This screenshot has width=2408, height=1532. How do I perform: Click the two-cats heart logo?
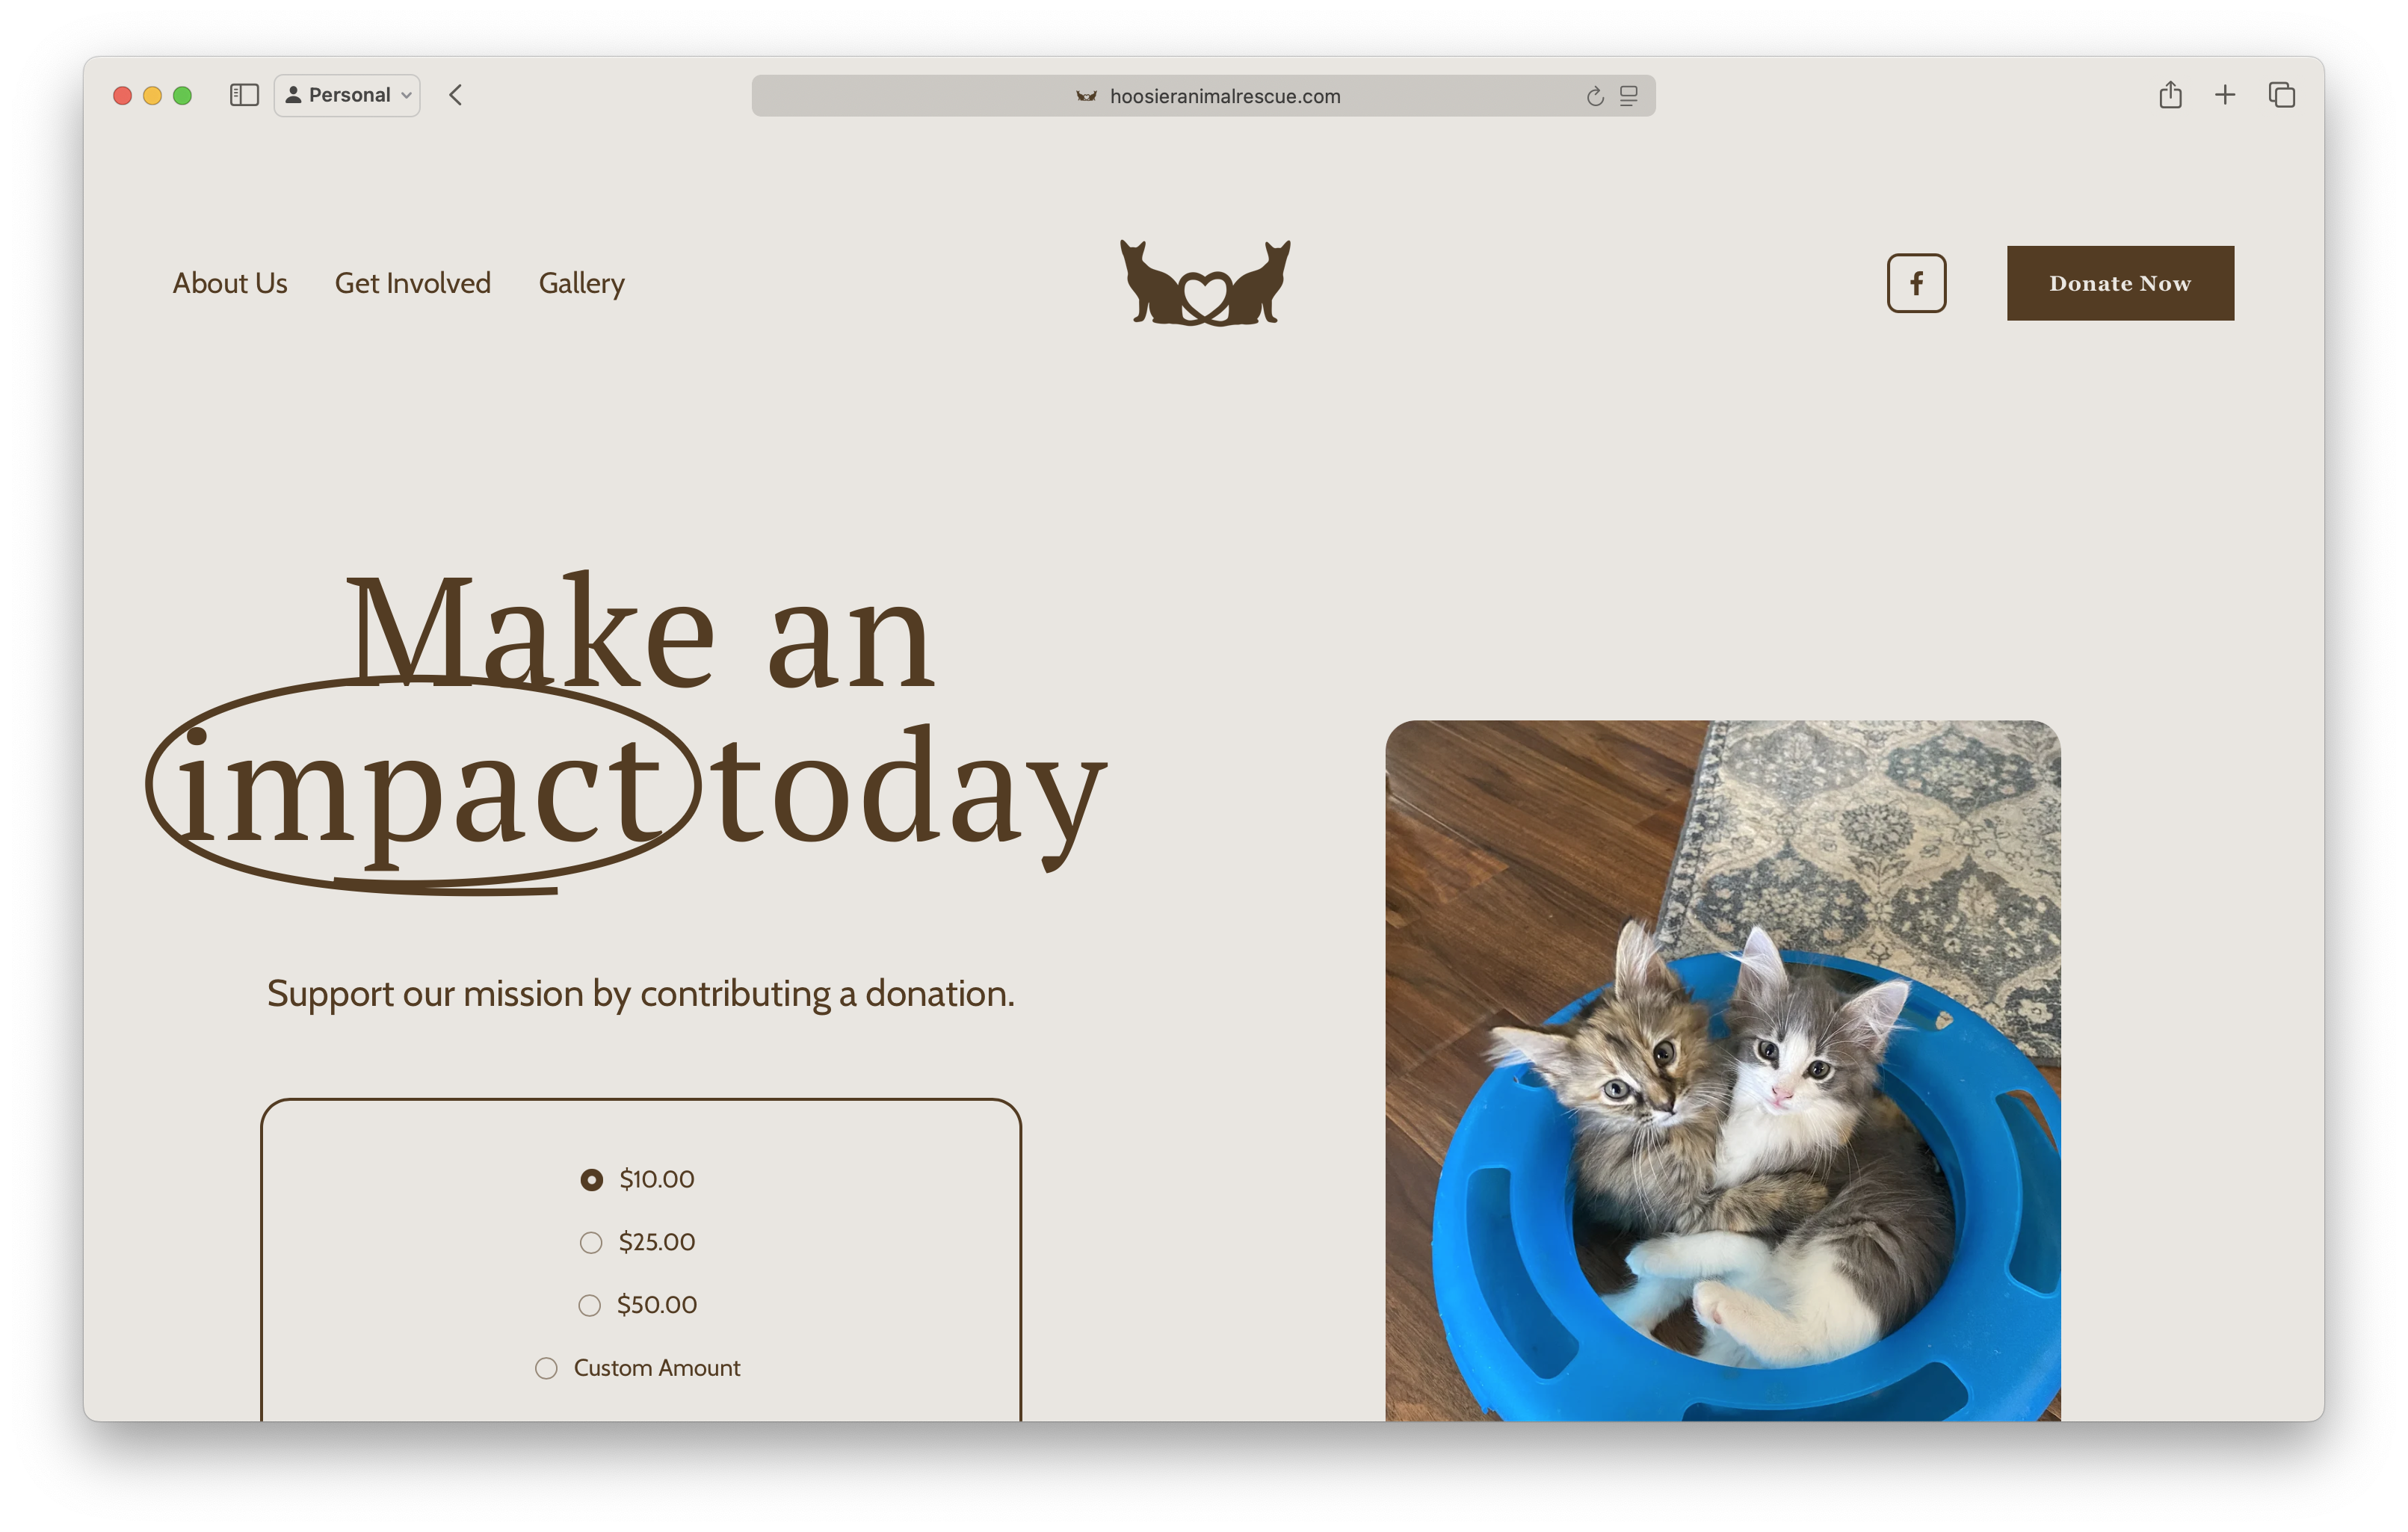[x=1205, y=283]
